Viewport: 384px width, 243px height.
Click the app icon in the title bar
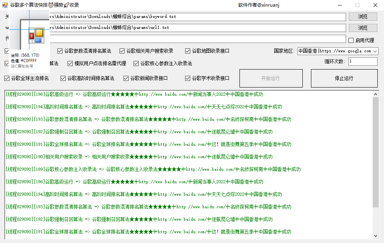[5, 5]
